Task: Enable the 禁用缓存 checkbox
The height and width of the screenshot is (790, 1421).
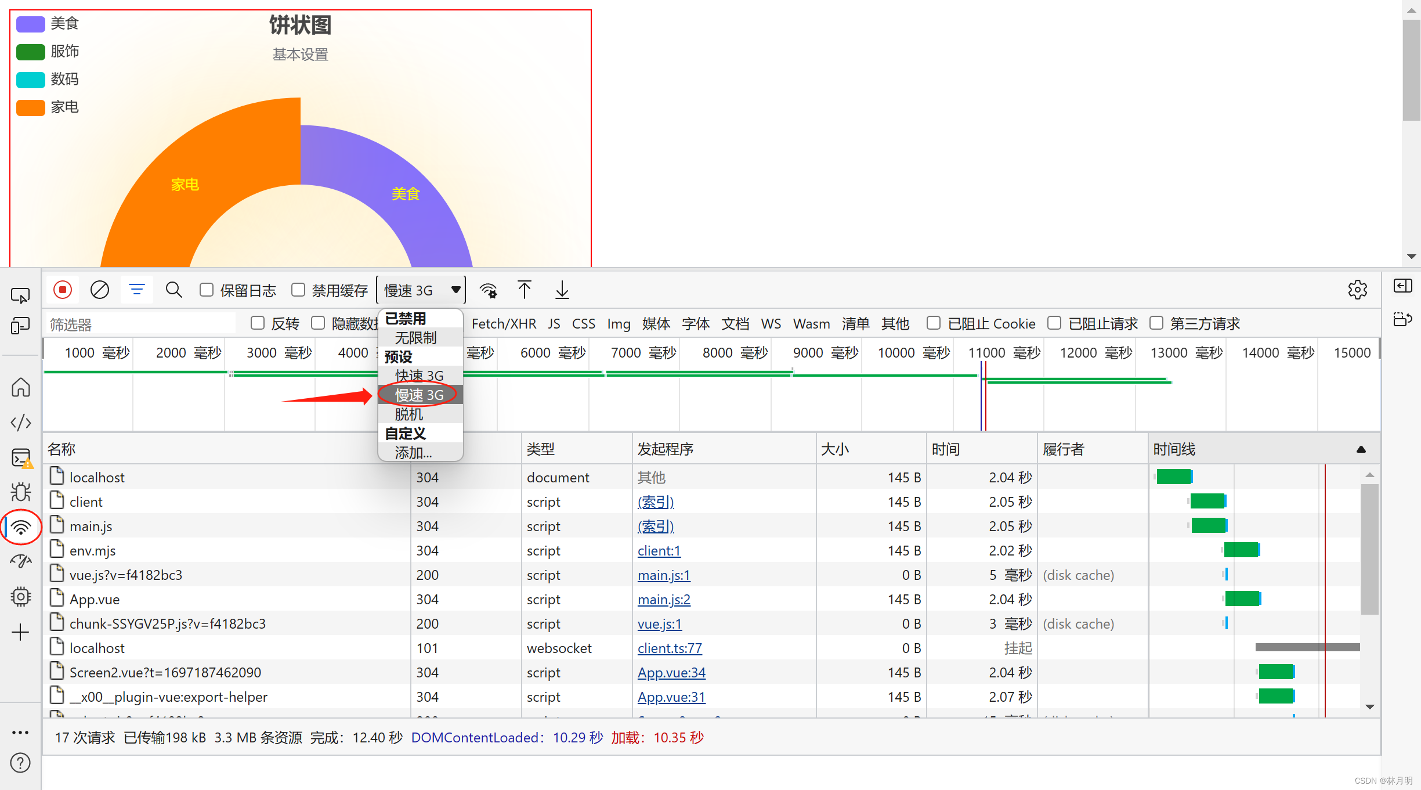Action: click(298, 290)
